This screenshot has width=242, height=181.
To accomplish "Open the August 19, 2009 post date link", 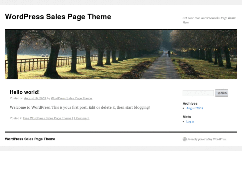I will [x=35, y=98].
